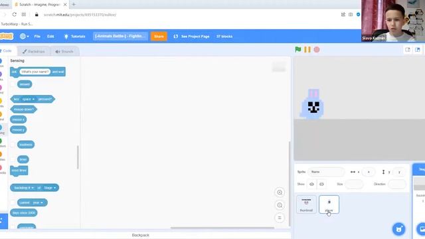Open the backdrop # dropdown

[x=24, y=188]
